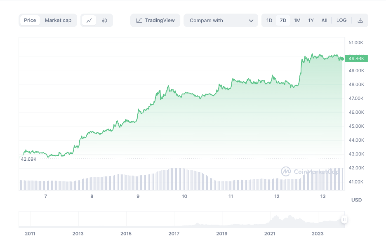Switch to candlestick chart icon
This screenshot has height=244, width=386.
click(104, 21)
